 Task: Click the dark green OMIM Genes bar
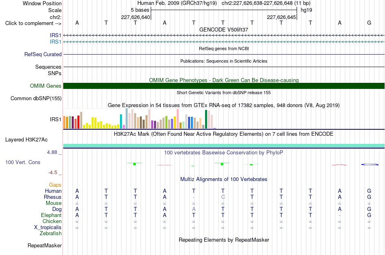224,86
